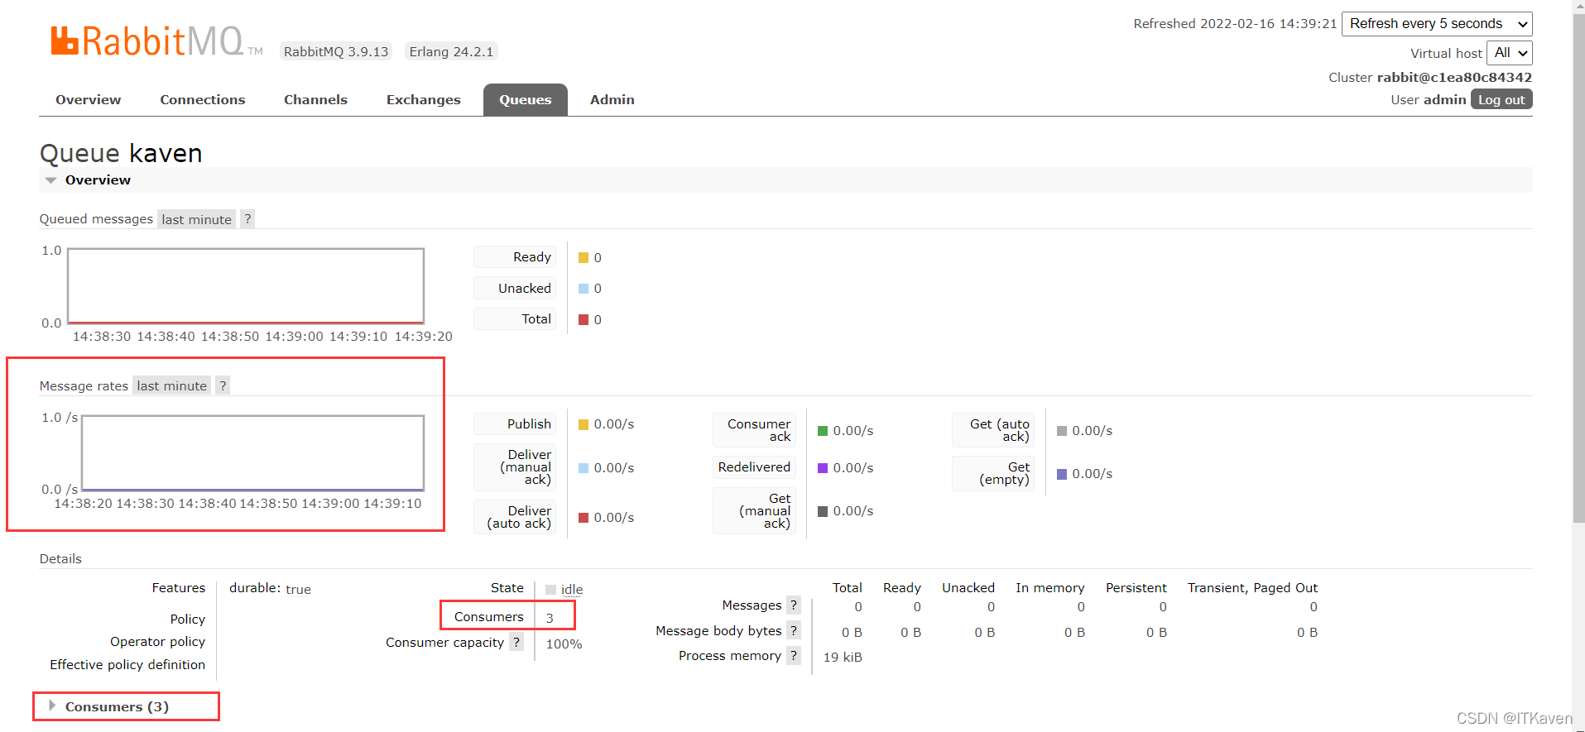The width and height of the screenshot is (1585, 732).
Task: Open help next to Message body bytes
Action: 794,630
